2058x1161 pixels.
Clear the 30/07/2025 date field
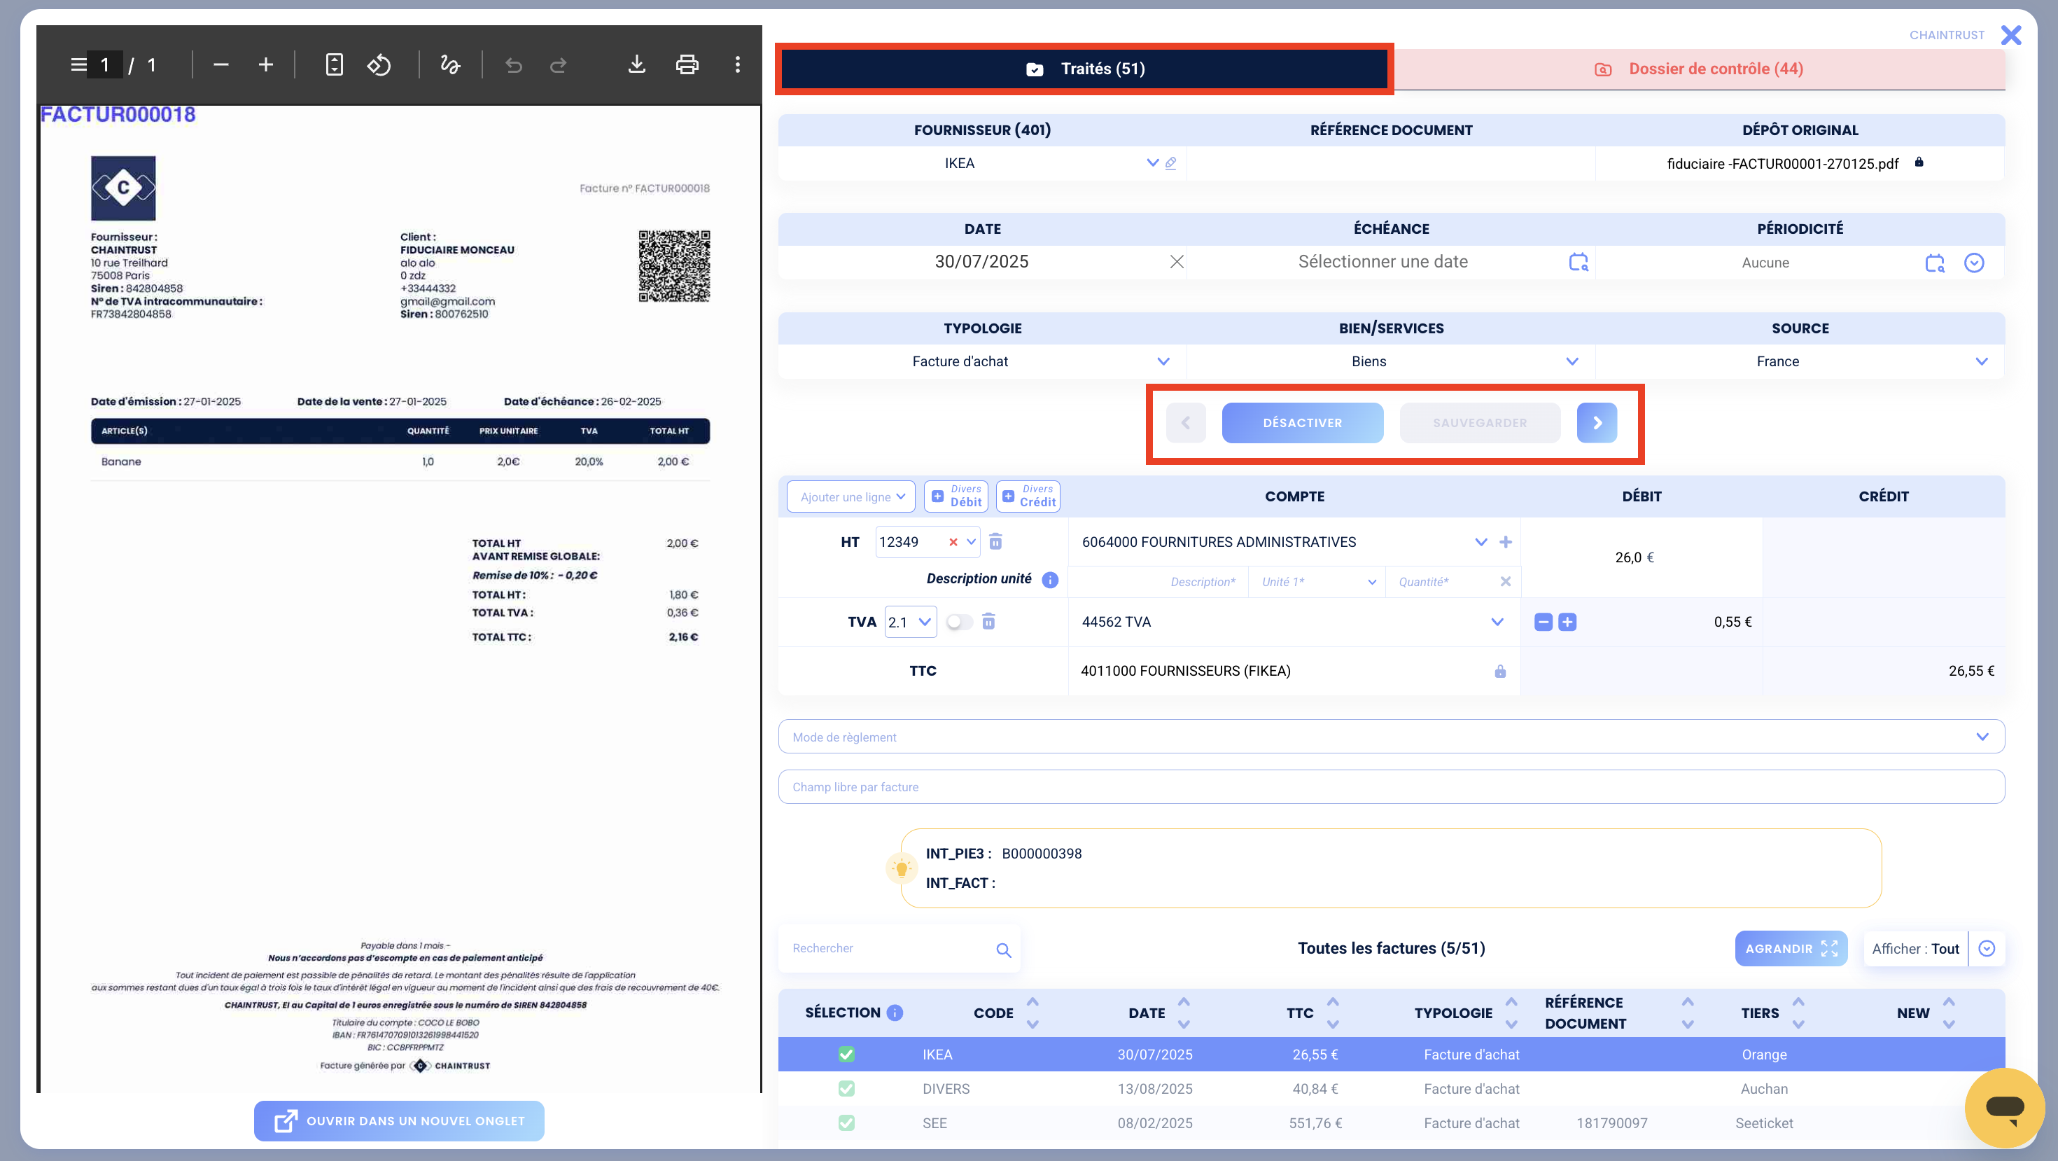click(x=1176, y=262)
